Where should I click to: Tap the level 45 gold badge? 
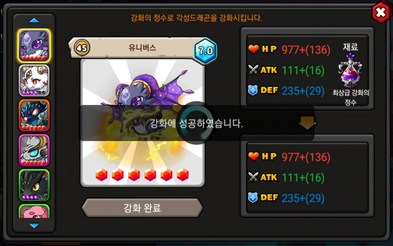(x=82, y=48)
